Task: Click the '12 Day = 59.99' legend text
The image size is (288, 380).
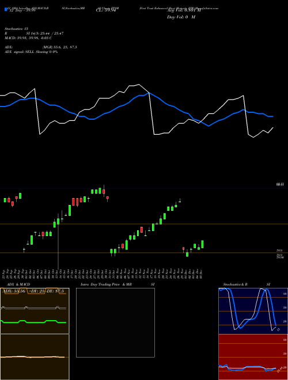Action: tap(22, 10)
